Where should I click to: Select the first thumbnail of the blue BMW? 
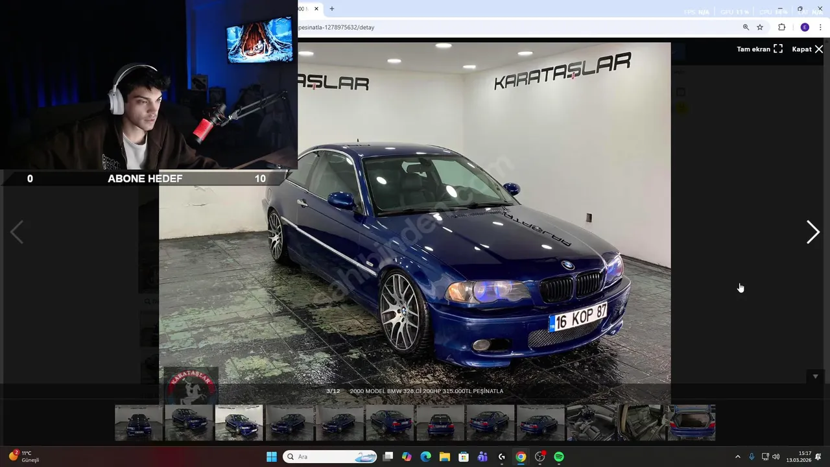pos(139,423)
